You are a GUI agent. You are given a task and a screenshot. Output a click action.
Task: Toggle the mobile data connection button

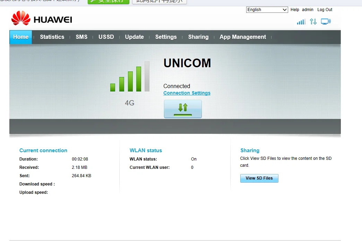coord(183,109)
